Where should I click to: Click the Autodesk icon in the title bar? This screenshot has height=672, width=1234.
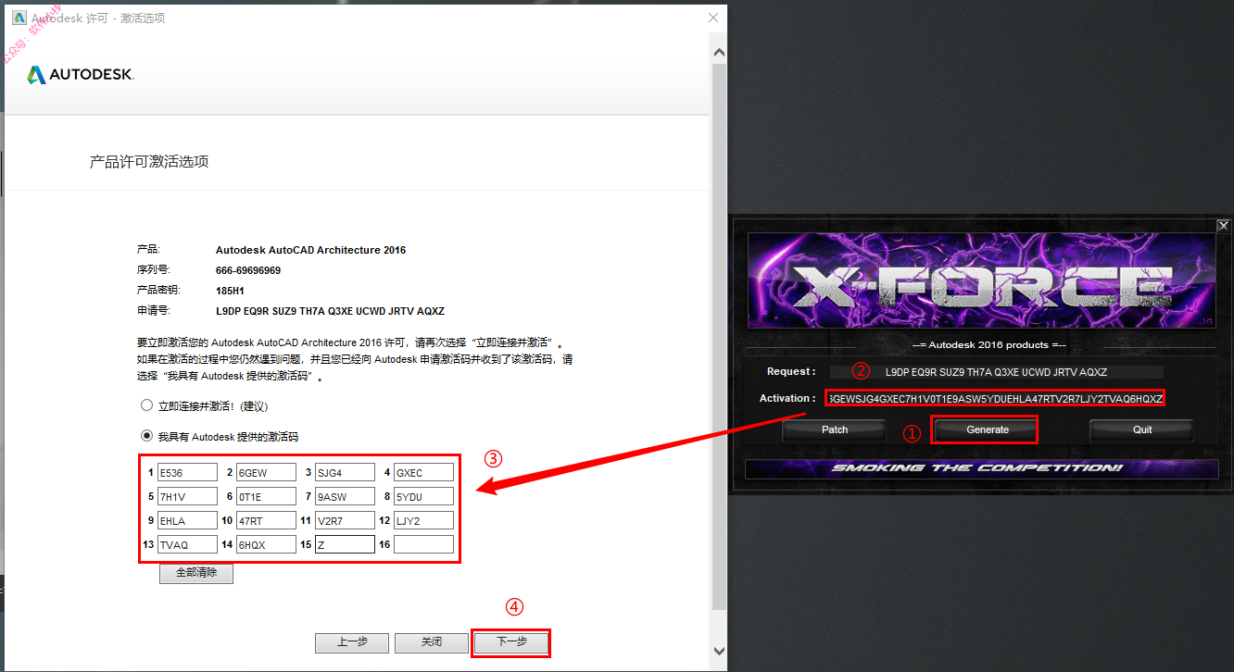19,18
